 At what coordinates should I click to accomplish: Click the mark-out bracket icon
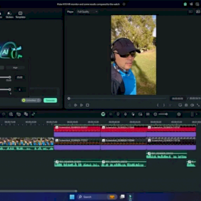point(164,105)
